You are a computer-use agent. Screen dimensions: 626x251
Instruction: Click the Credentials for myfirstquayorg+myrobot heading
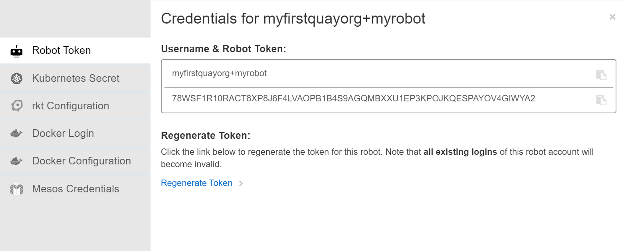tap(293, 18)
